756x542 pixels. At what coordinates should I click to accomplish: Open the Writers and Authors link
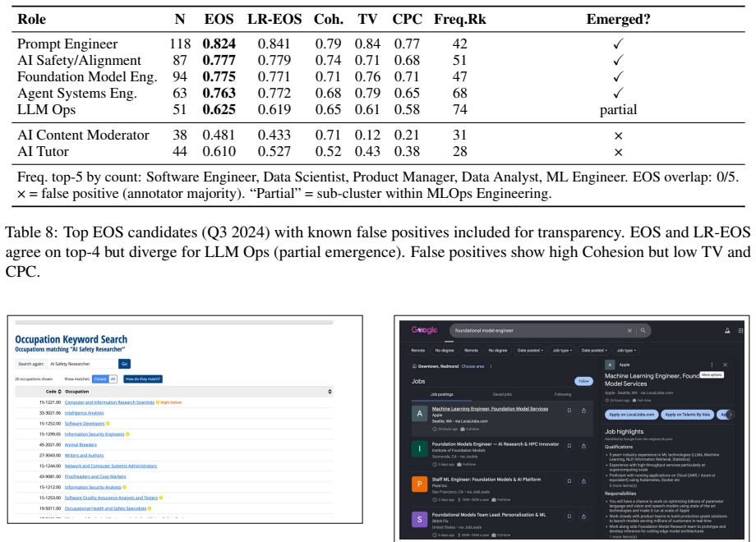[84, 455]
